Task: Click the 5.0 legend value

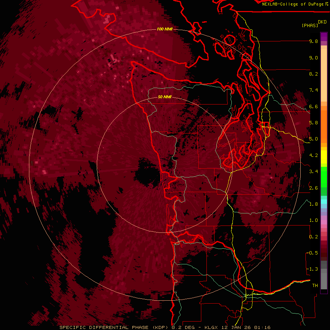Action: (313, 139)
